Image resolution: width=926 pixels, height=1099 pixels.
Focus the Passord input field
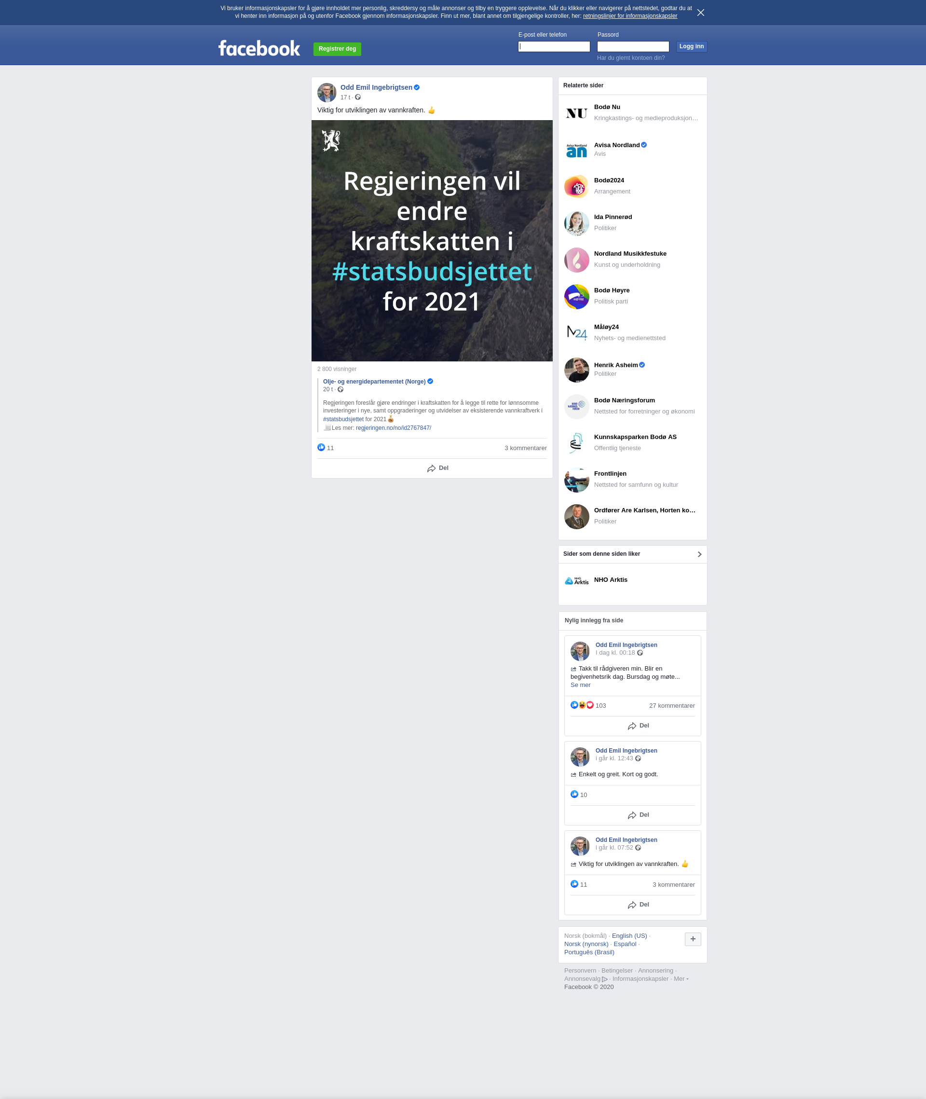tap(633, 47)
